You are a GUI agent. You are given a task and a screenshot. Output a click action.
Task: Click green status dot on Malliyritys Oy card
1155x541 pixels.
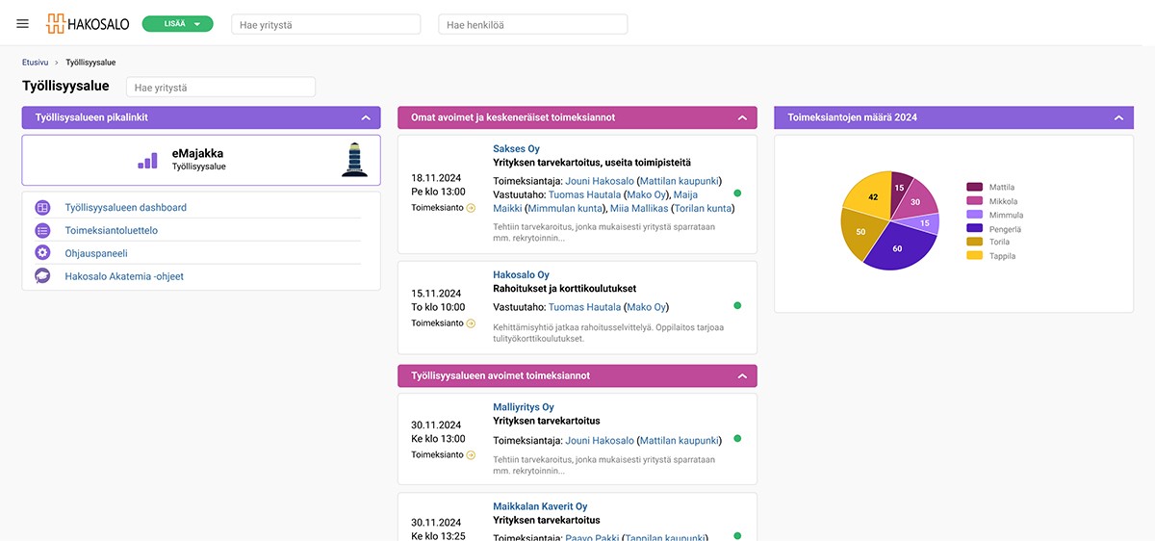click(737, 439)
